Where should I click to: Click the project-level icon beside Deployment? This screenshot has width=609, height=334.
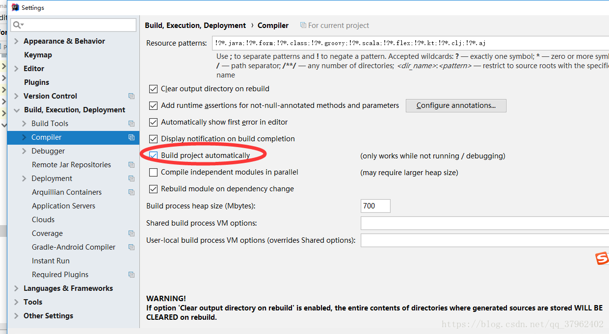tap(131, 179)
